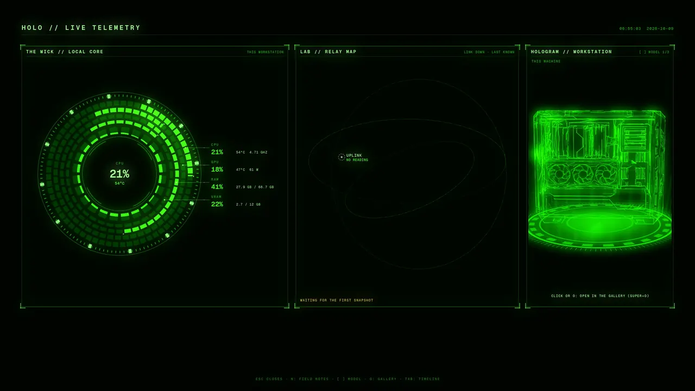Click the "HOLOGRAM // WORKSTATION" panel title
Viewport: 695px width, 391px height.
[571, 52]
